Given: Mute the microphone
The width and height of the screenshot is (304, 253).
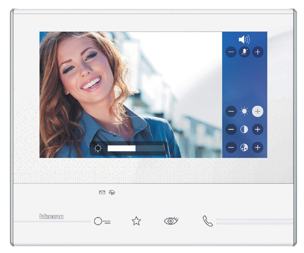Looking at the screenshot, I should click(244, 52).
